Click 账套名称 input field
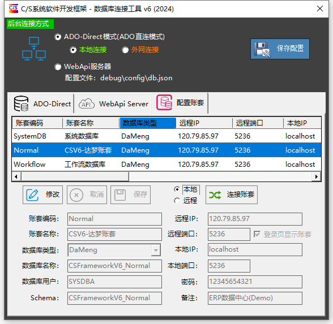 click(x=114, y=234)
